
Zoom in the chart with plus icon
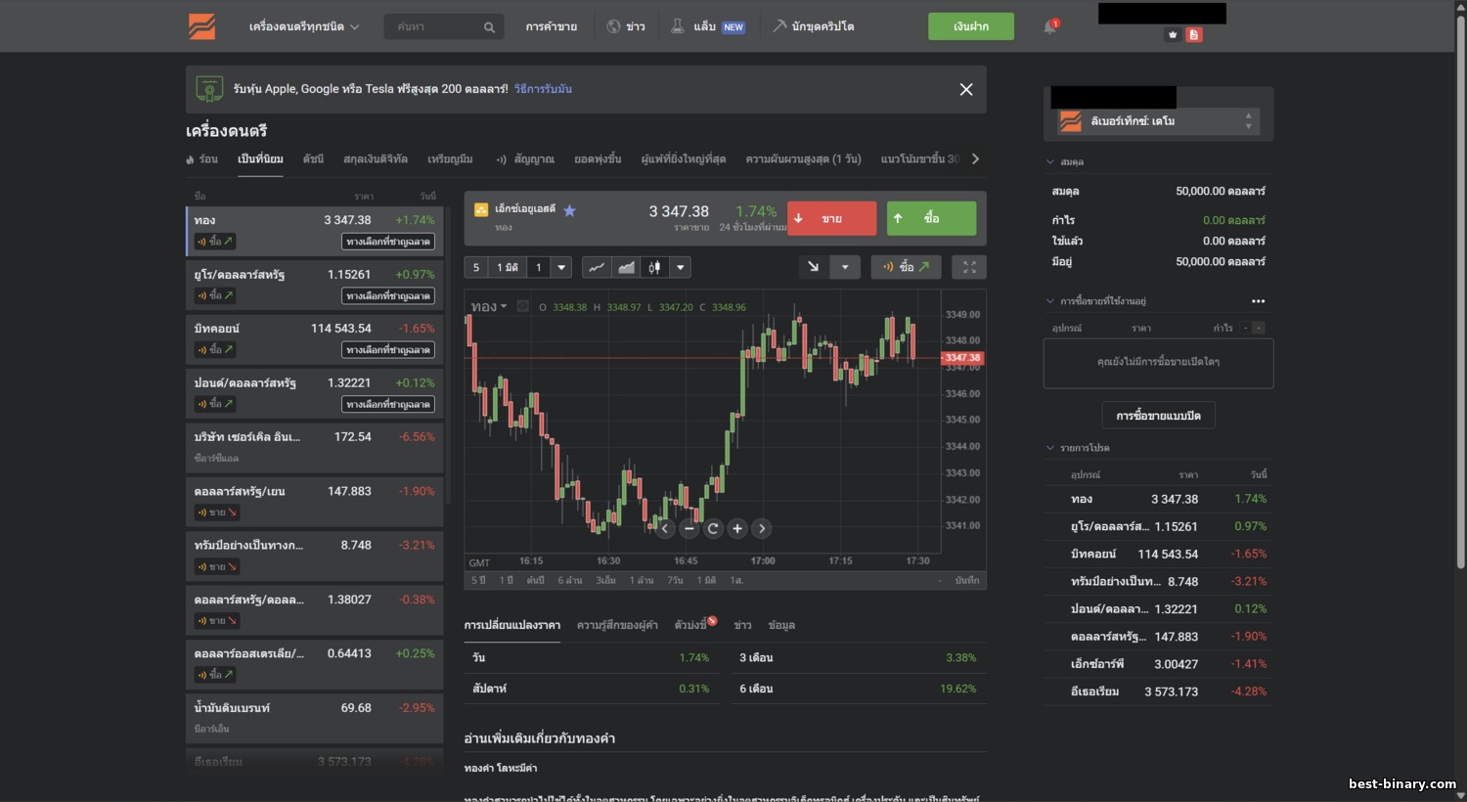coord(737,528)
